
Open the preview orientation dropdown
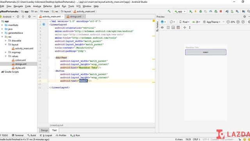coord(172,22)
